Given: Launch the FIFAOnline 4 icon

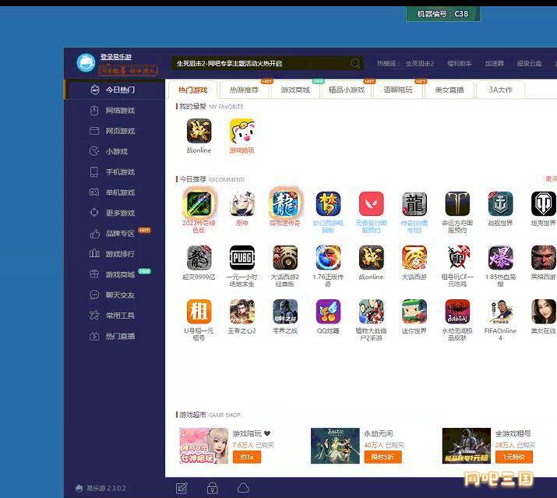Looking at the screenshot, I should [500, 312].
